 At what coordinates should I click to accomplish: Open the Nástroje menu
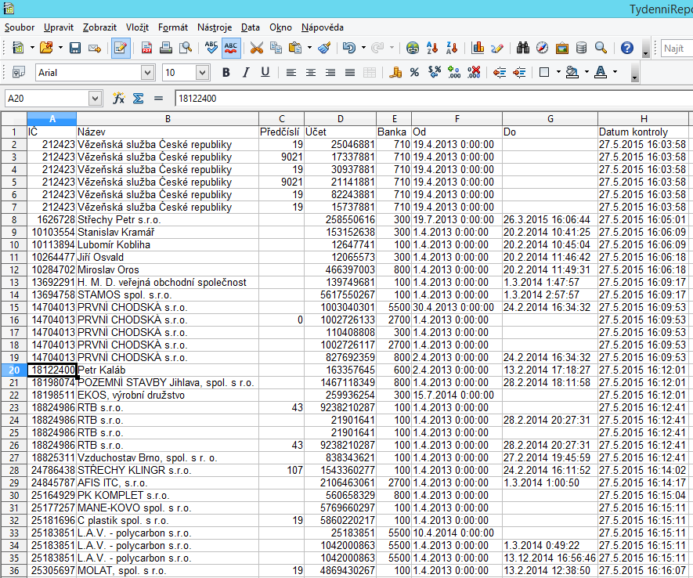pyautogui.click(x=215, y=27)
